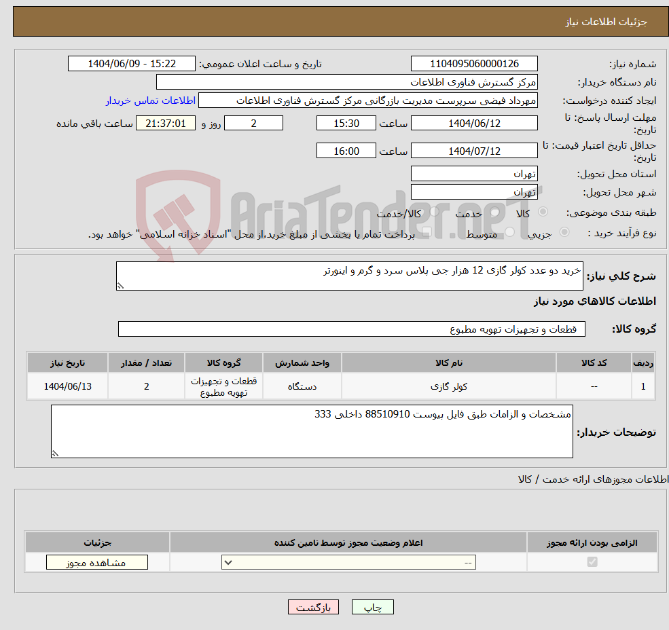Click the گروه کالا column header
Viewport: 669px width, 630px height.
click(223, 363)
